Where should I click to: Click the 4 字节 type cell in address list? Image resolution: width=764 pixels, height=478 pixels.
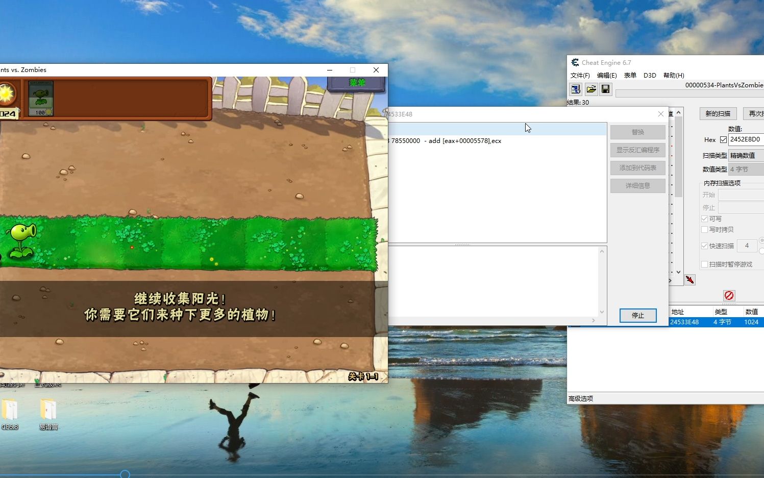[722, 322]
